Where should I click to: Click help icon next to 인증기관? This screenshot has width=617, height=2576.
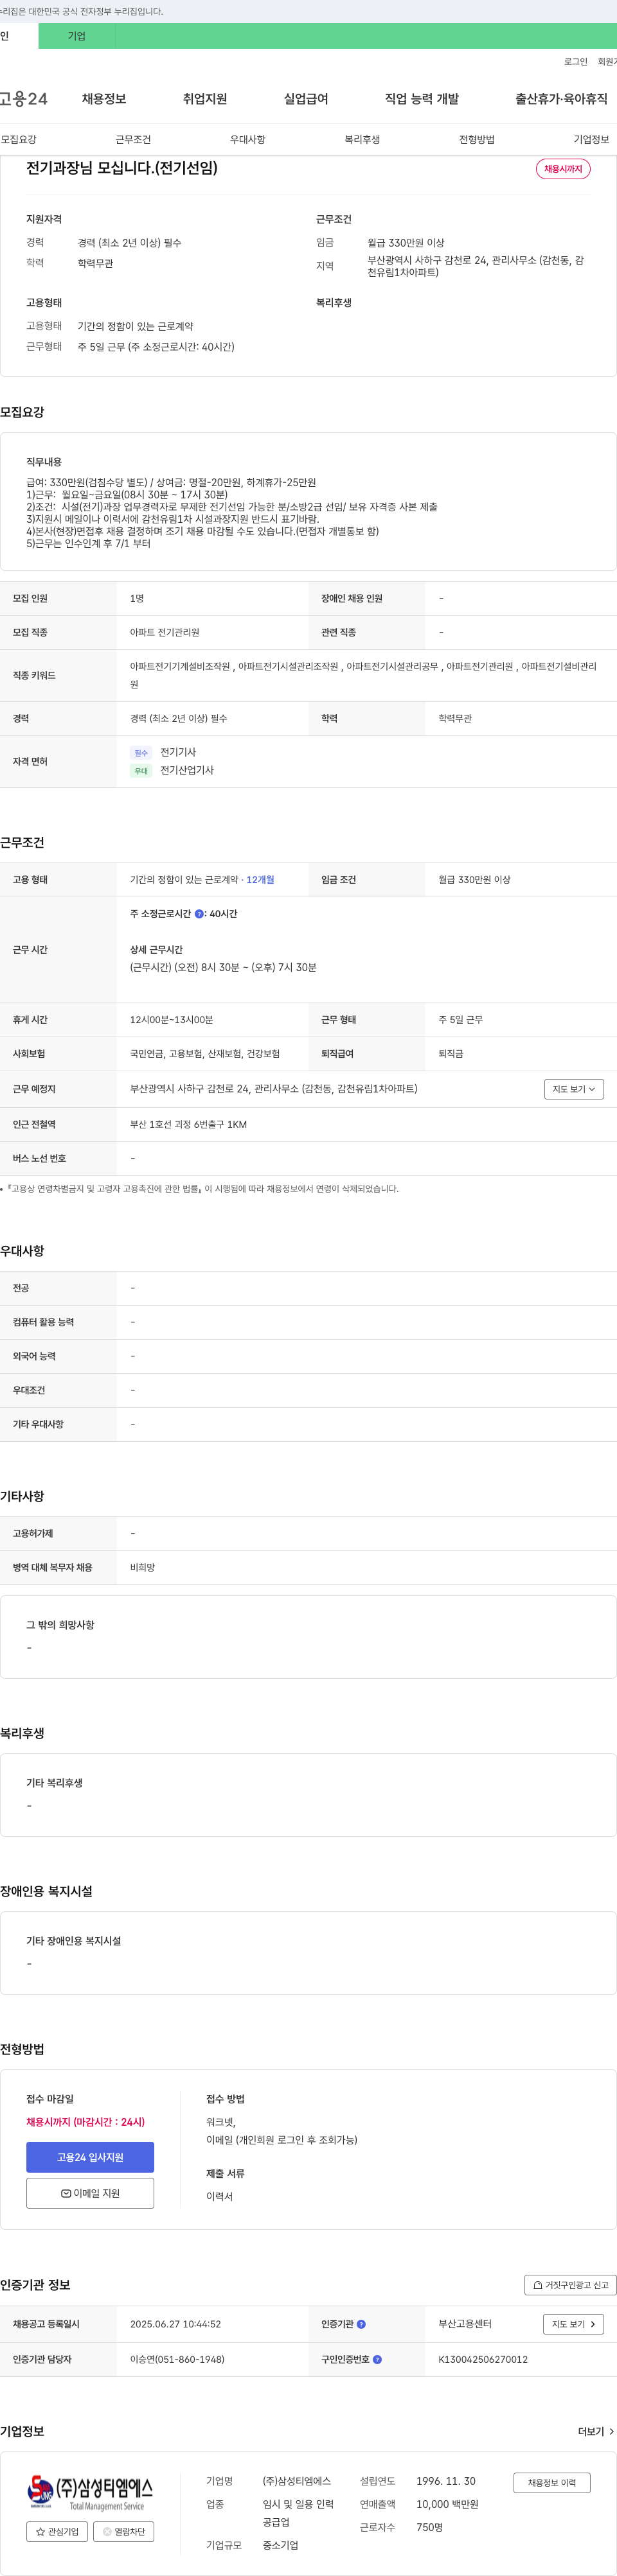click(361, 2324)
